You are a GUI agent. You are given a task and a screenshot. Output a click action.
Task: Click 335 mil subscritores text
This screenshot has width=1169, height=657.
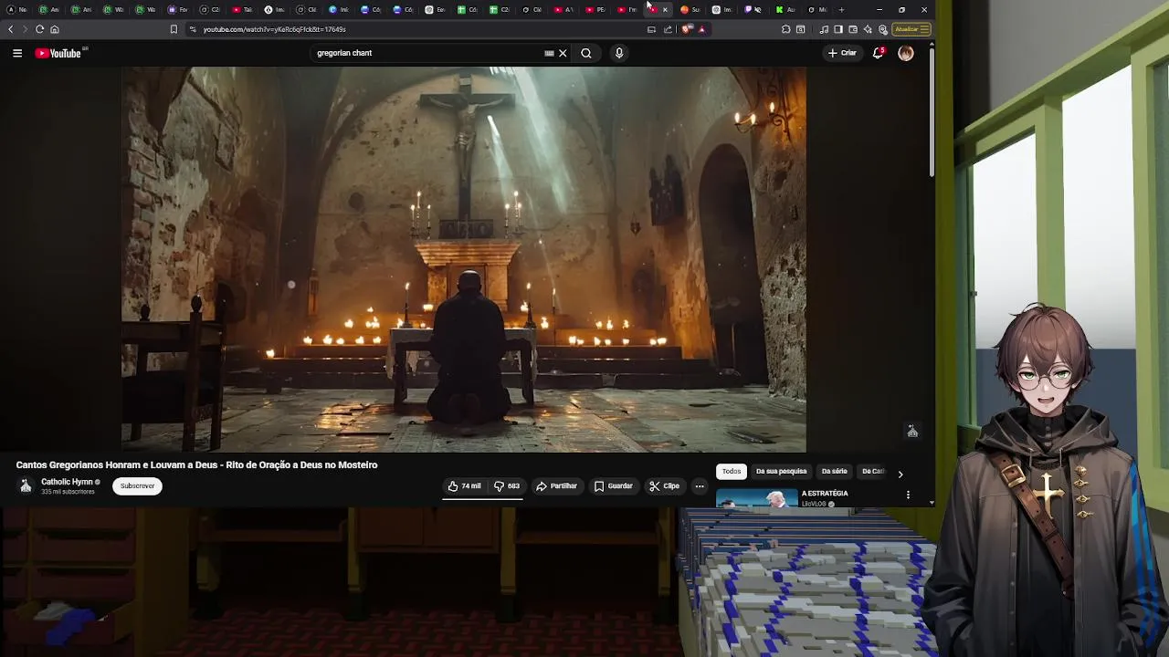pos(68,492)
